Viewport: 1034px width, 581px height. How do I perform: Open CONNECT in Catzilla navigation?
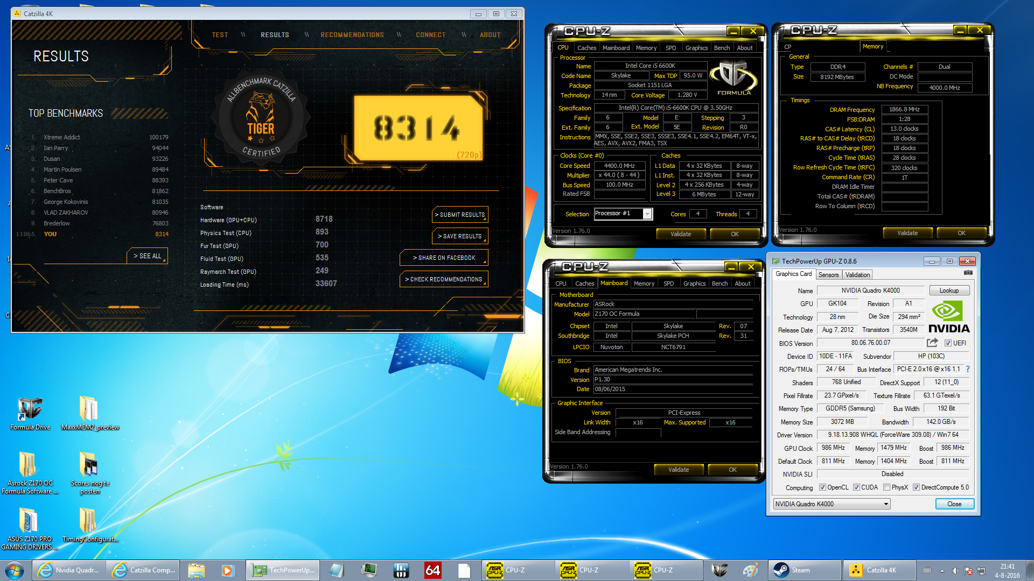pos(431,35)
